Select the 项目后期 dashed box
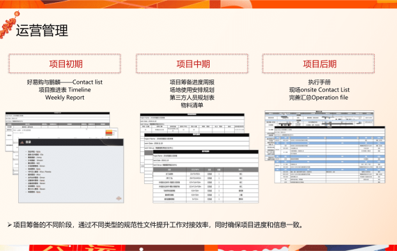The image size is (397, 251). point(318,63)
